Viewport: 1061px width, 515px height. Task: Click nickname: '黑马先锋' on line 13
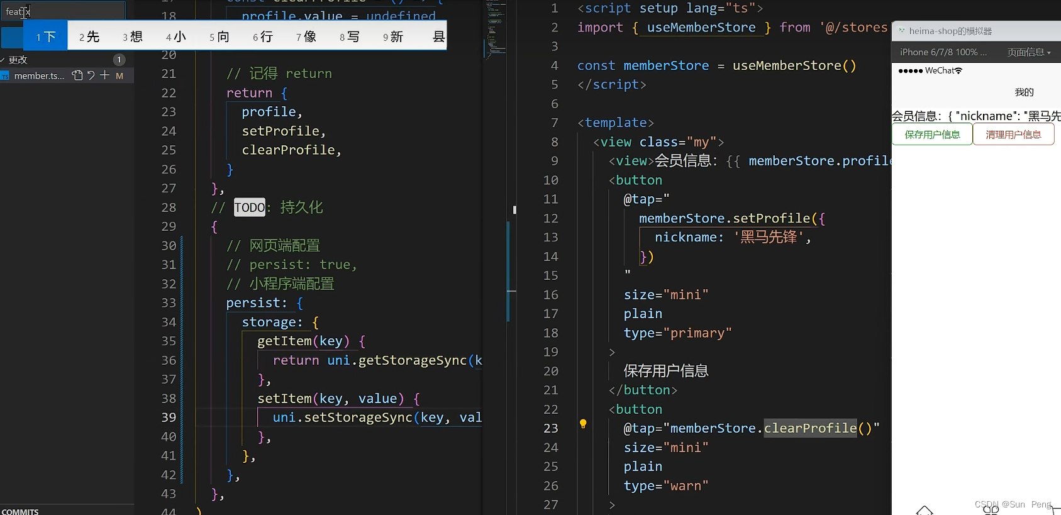click(733, 237)
